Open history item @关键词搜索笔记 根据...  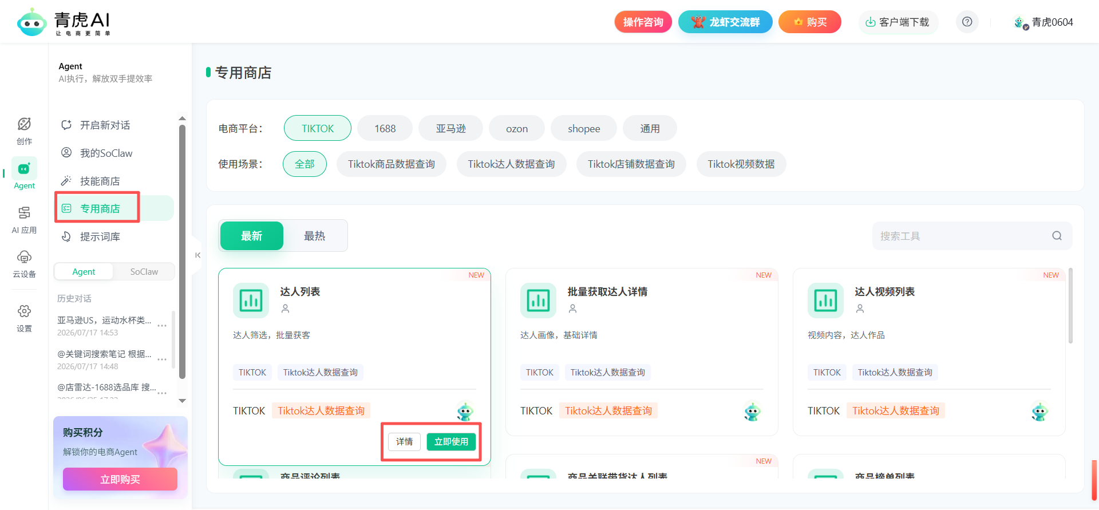(104, 354)
